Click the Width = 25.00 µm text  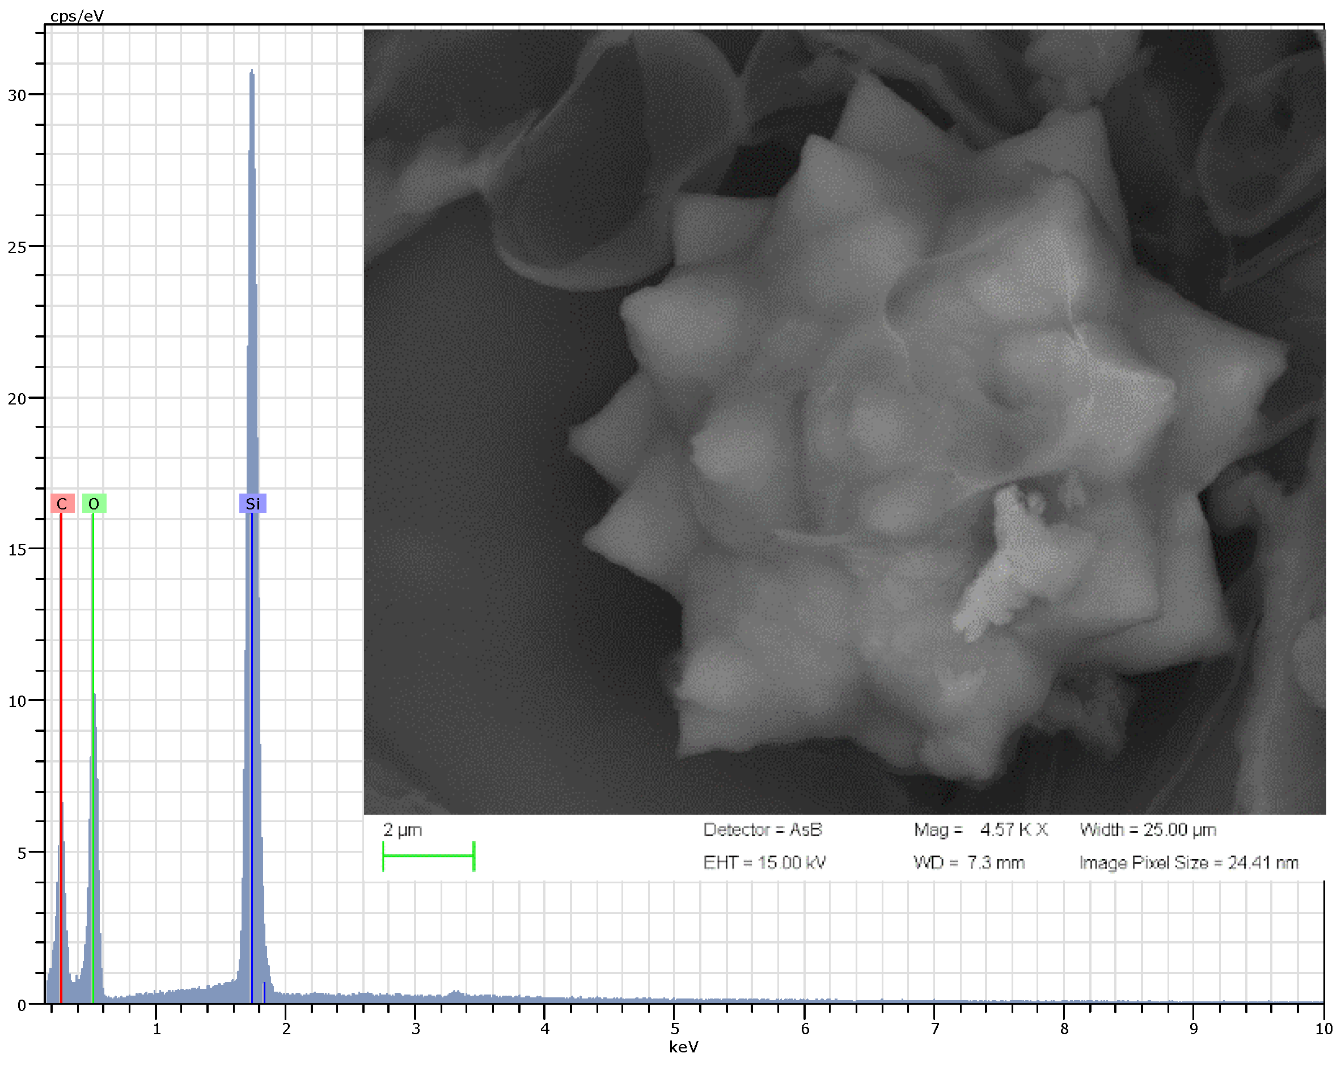pos(1148,830)
